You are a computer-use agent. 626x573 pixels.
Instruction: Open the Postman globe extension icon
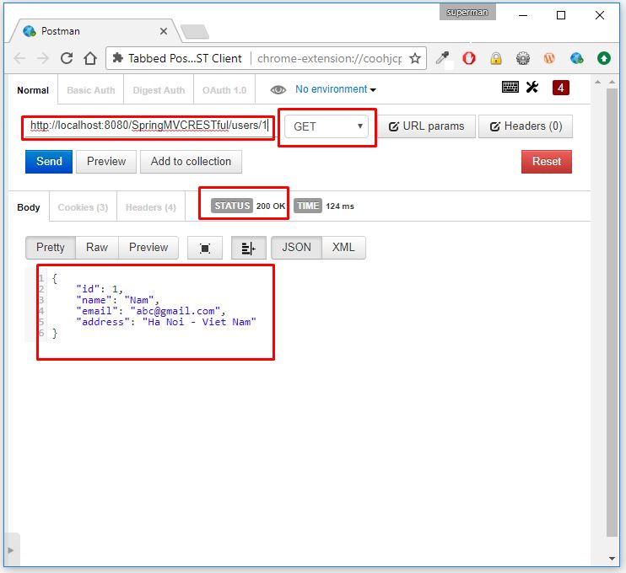(576, 59)
